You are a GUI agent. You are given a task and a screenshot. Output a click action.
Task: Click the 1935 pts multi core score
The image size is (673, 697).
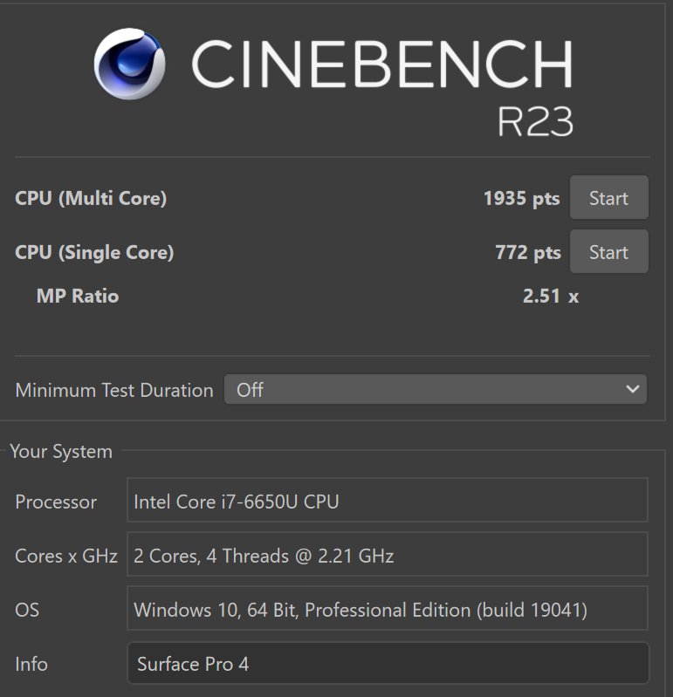coord(521,198)
